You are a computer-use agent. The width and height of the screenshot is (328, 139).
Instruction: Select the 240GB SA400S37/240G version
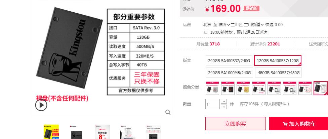pos(229,60)
